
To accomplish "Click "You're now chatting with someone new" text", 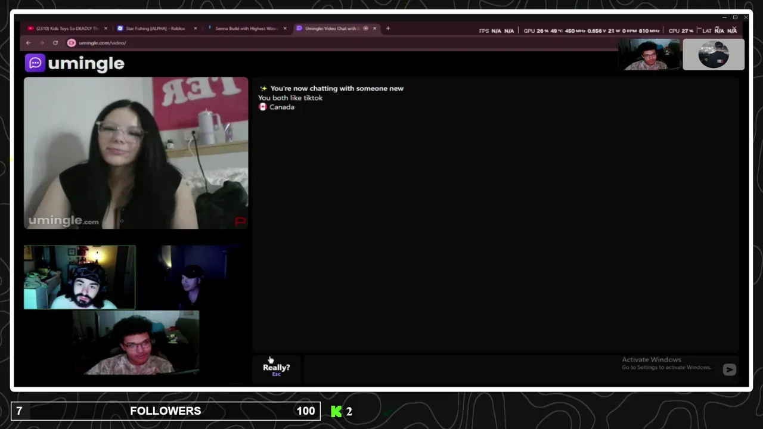I will (x=337, y=88).
